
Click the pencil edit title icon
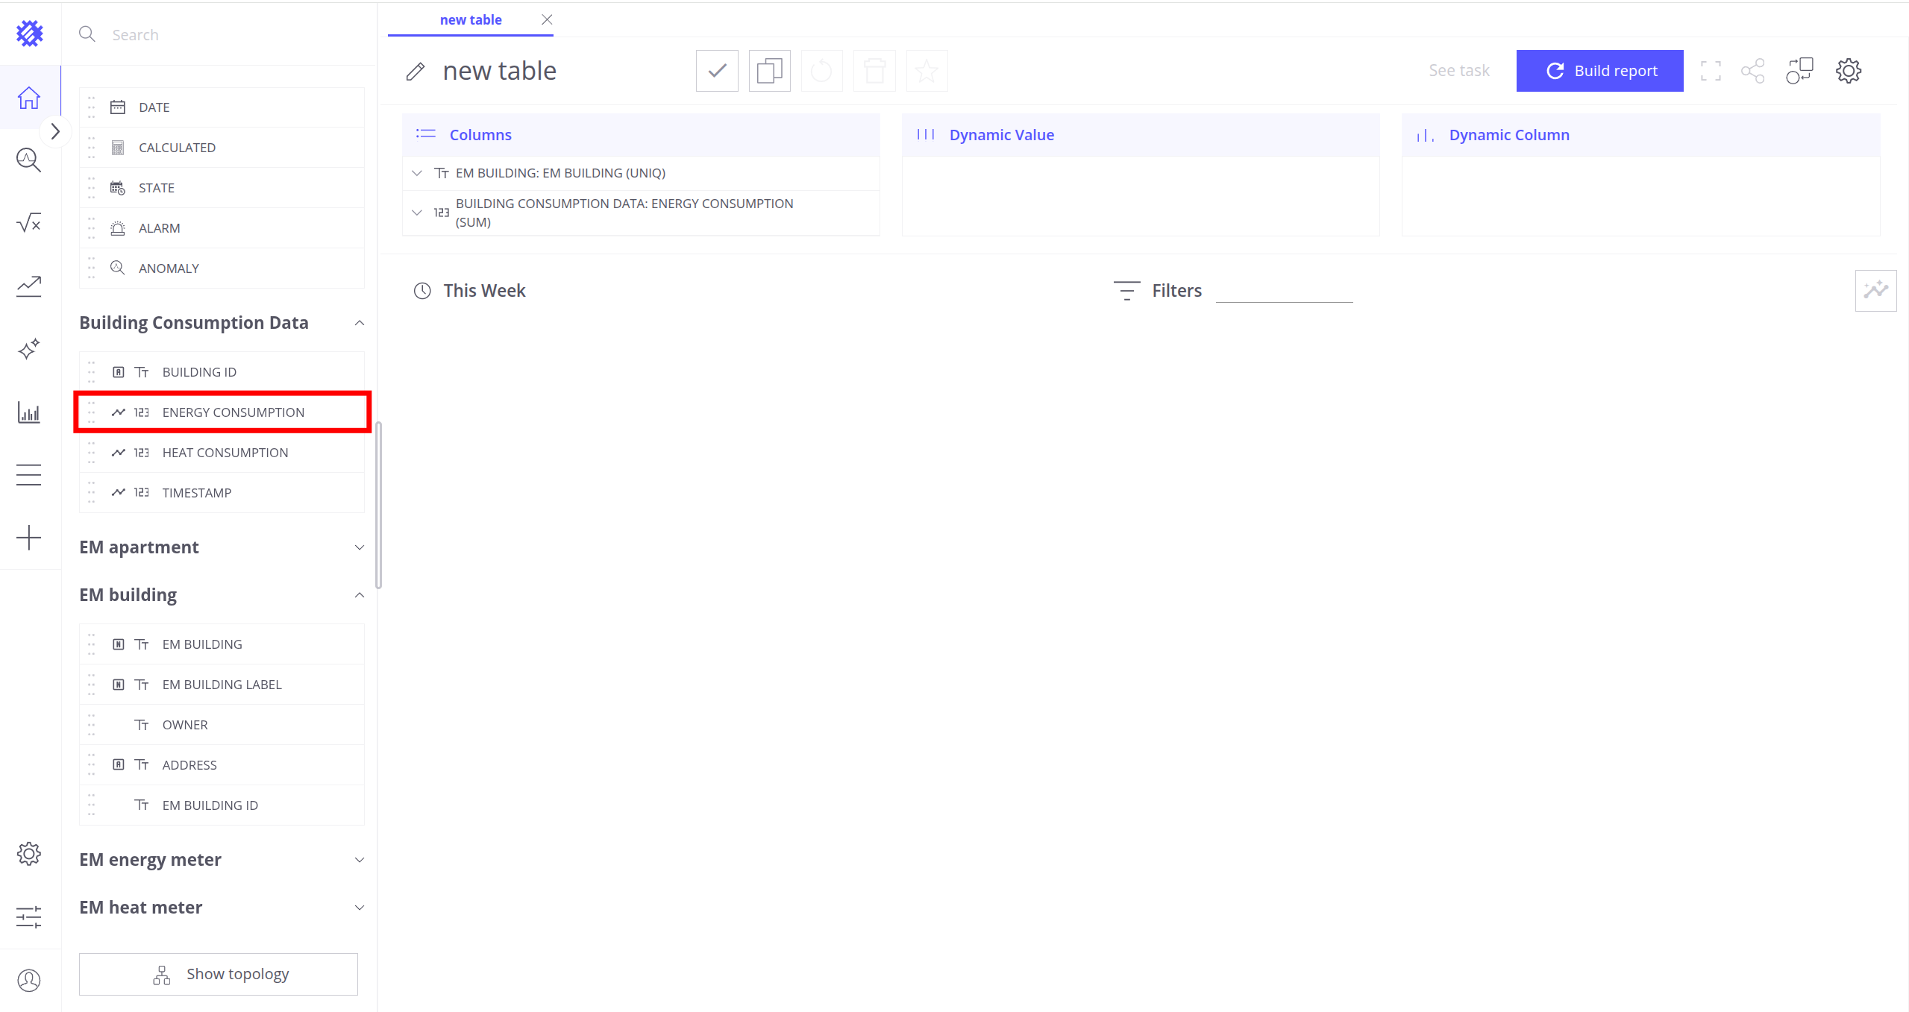point(416,72)
